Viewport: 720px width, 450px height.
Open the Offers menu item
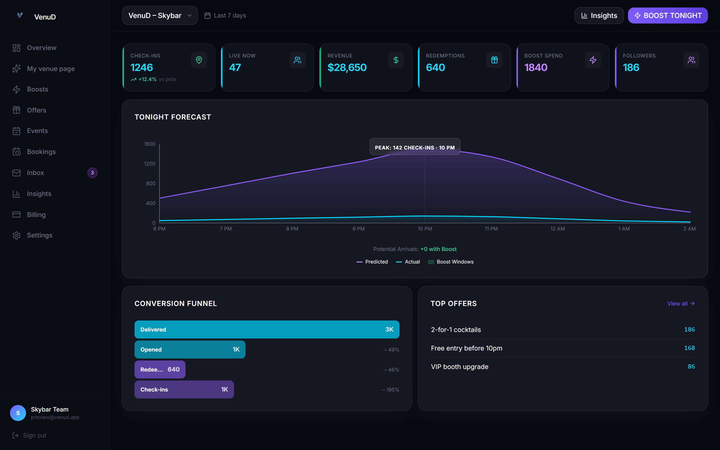pos(55,110)
